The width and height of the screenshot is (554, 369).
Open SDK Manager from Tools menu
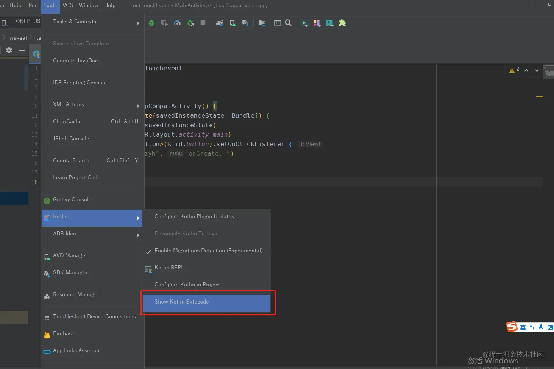(93, 273)
